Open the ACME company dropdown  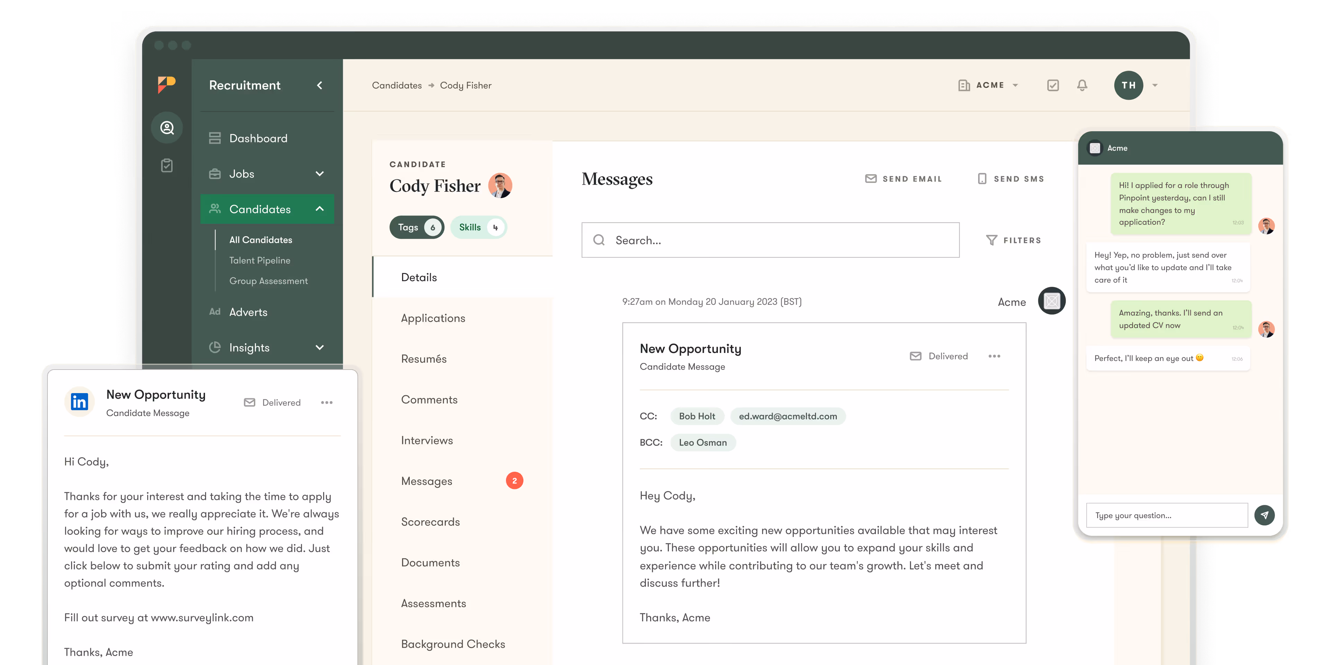point(988,85)
